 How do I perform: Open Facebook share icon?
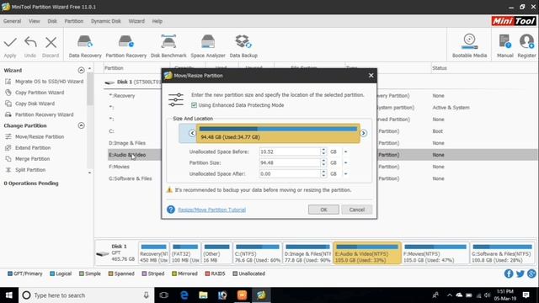point(509,274)
